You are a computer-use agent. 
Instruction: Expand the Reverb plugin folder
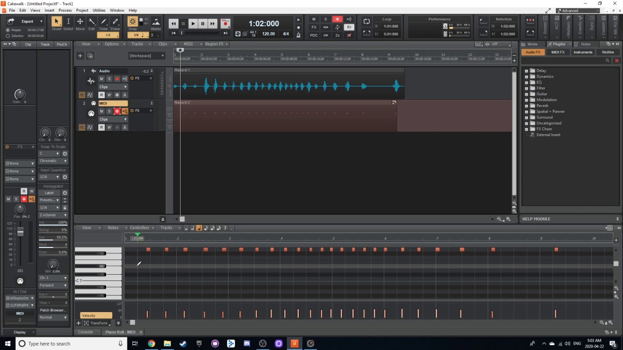526,105
